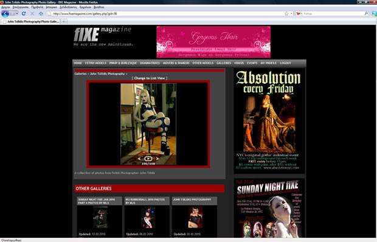Open the MS Rubberball 2010 gallery thumbnail

click(x=148, y=218)
